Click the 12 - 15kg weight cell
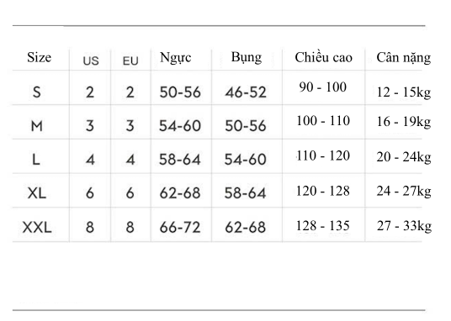 coord(404,92)
